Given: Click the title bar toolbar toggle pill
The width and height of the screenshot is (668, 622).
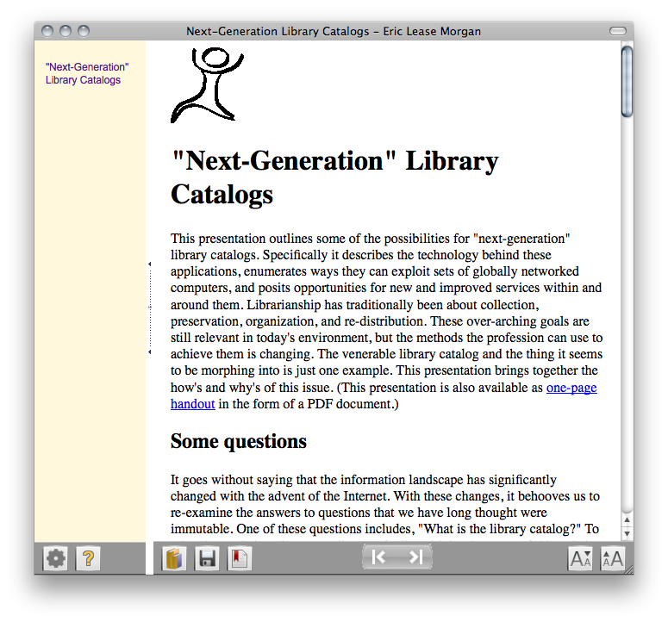Looking at the screenshot, I should 617,31.
